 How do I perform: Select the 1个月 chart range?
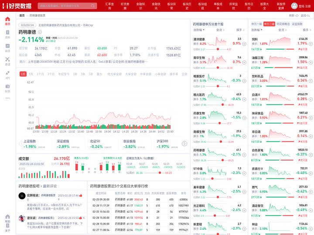point(40,74)
